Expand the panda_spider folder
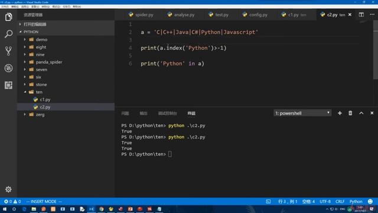Viewport: 378px width, 213px height. point(25,62)
